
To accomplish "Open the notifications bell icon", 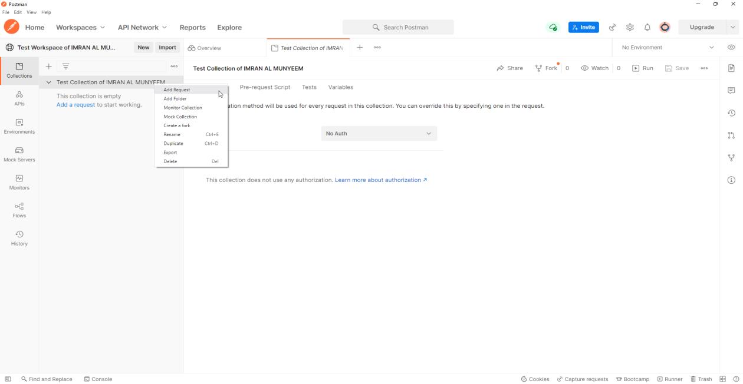I will tap(647, 27).
